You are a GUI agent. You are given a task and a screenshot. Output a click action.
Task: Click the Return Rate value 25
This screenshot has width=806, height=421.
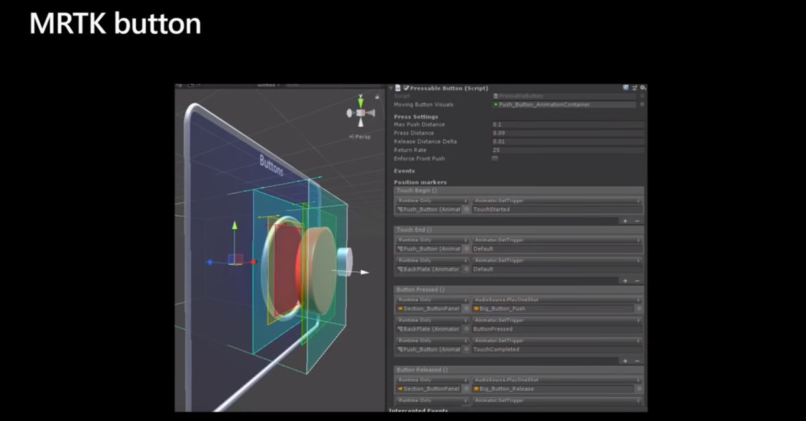pyautogui.click(x=568, y=150)
